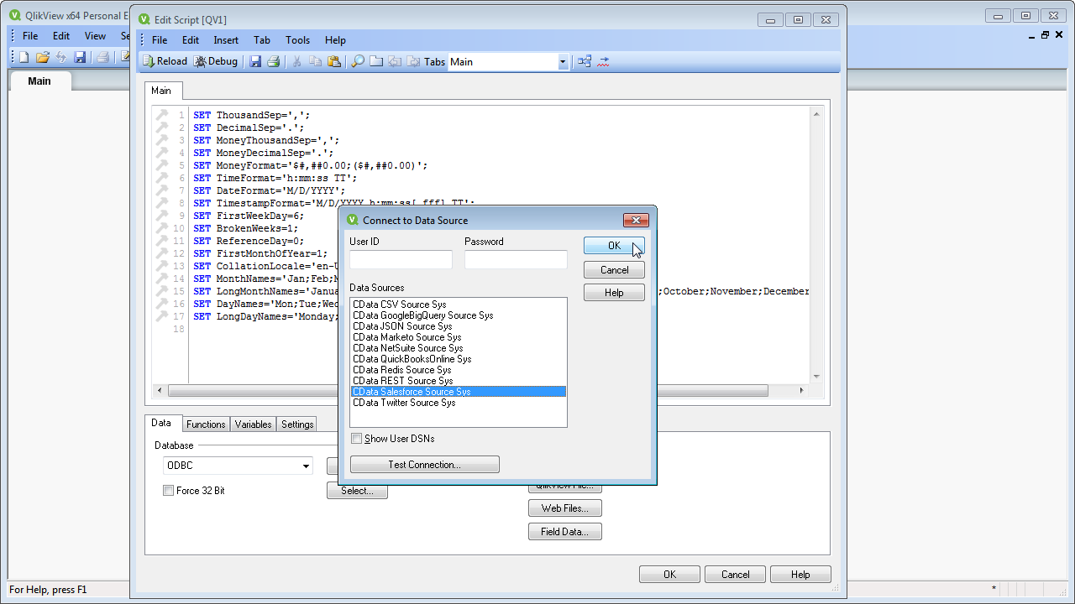The height and width of the screenshot is (604, 1075).
Task: Open search with the magnifying glass icon
Action: click(357, 61)
